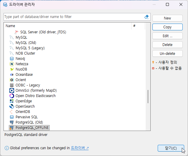The width and height of the screenshot is (188, 156).
Task: Click the Driver Manager title bar icon
Action: [5, 5]
